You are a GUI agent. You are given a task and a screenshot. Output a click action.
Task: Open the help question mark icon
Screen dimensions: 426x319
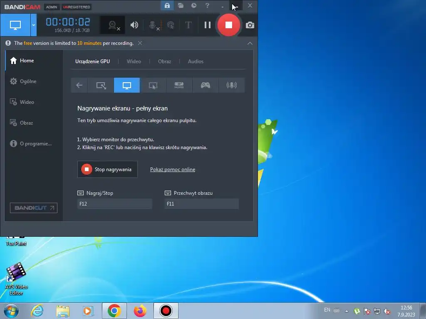point(207,5)
